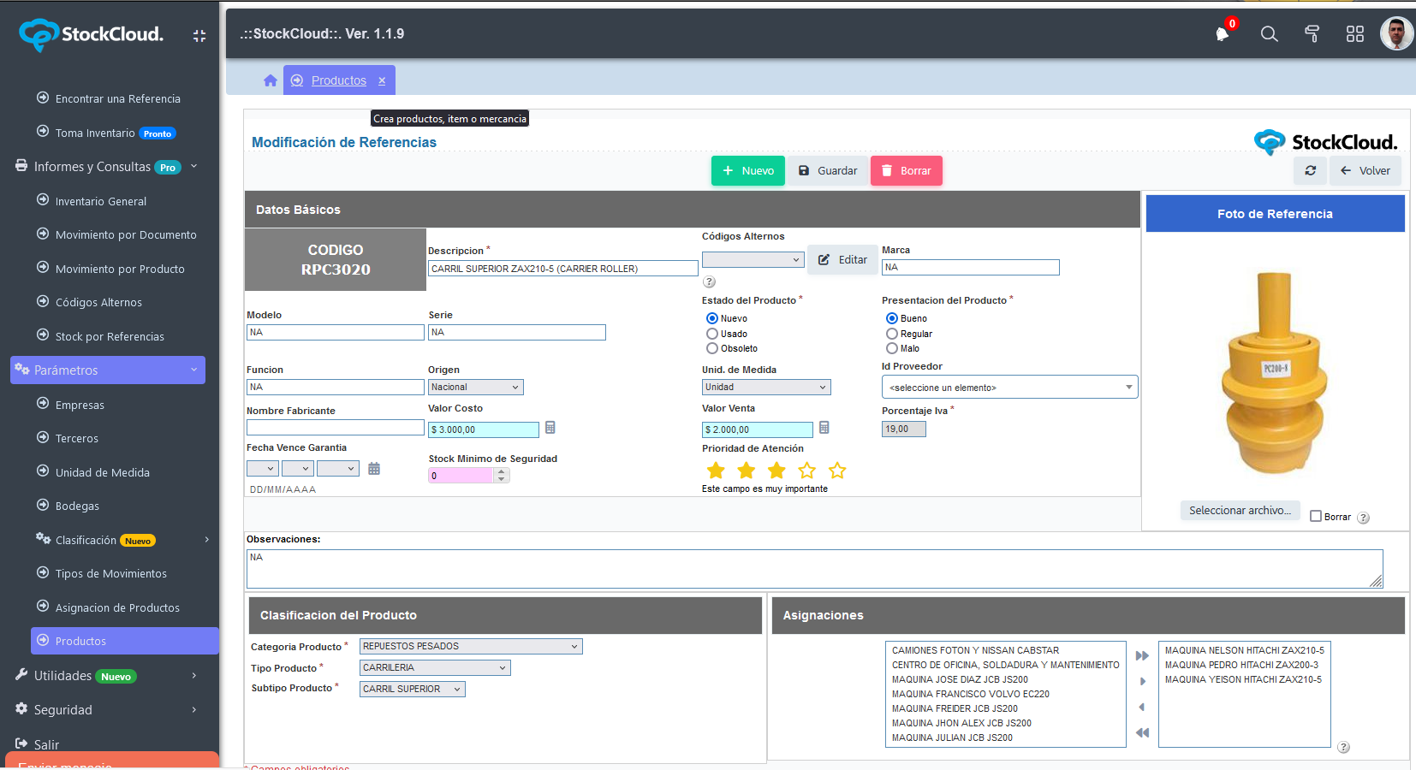
Task: Move all assignments right with double arrow
Action: (x=1142, y=656)
